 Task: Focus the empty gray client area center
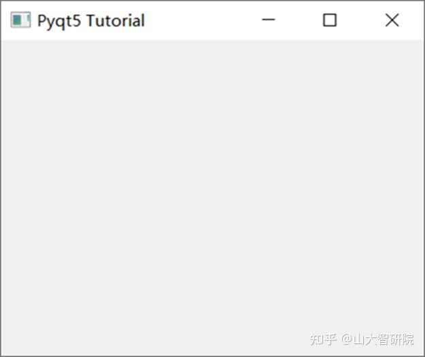coord(212,198)
